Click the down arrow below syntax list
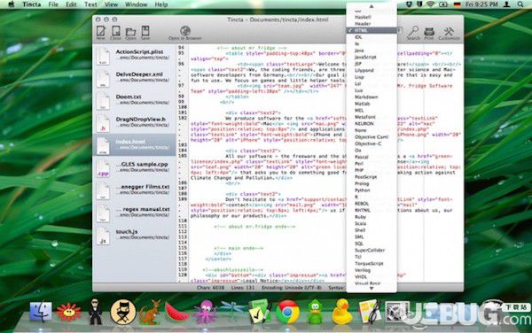The height and width of the screenshot is (333, 532). tap(372, 289)
